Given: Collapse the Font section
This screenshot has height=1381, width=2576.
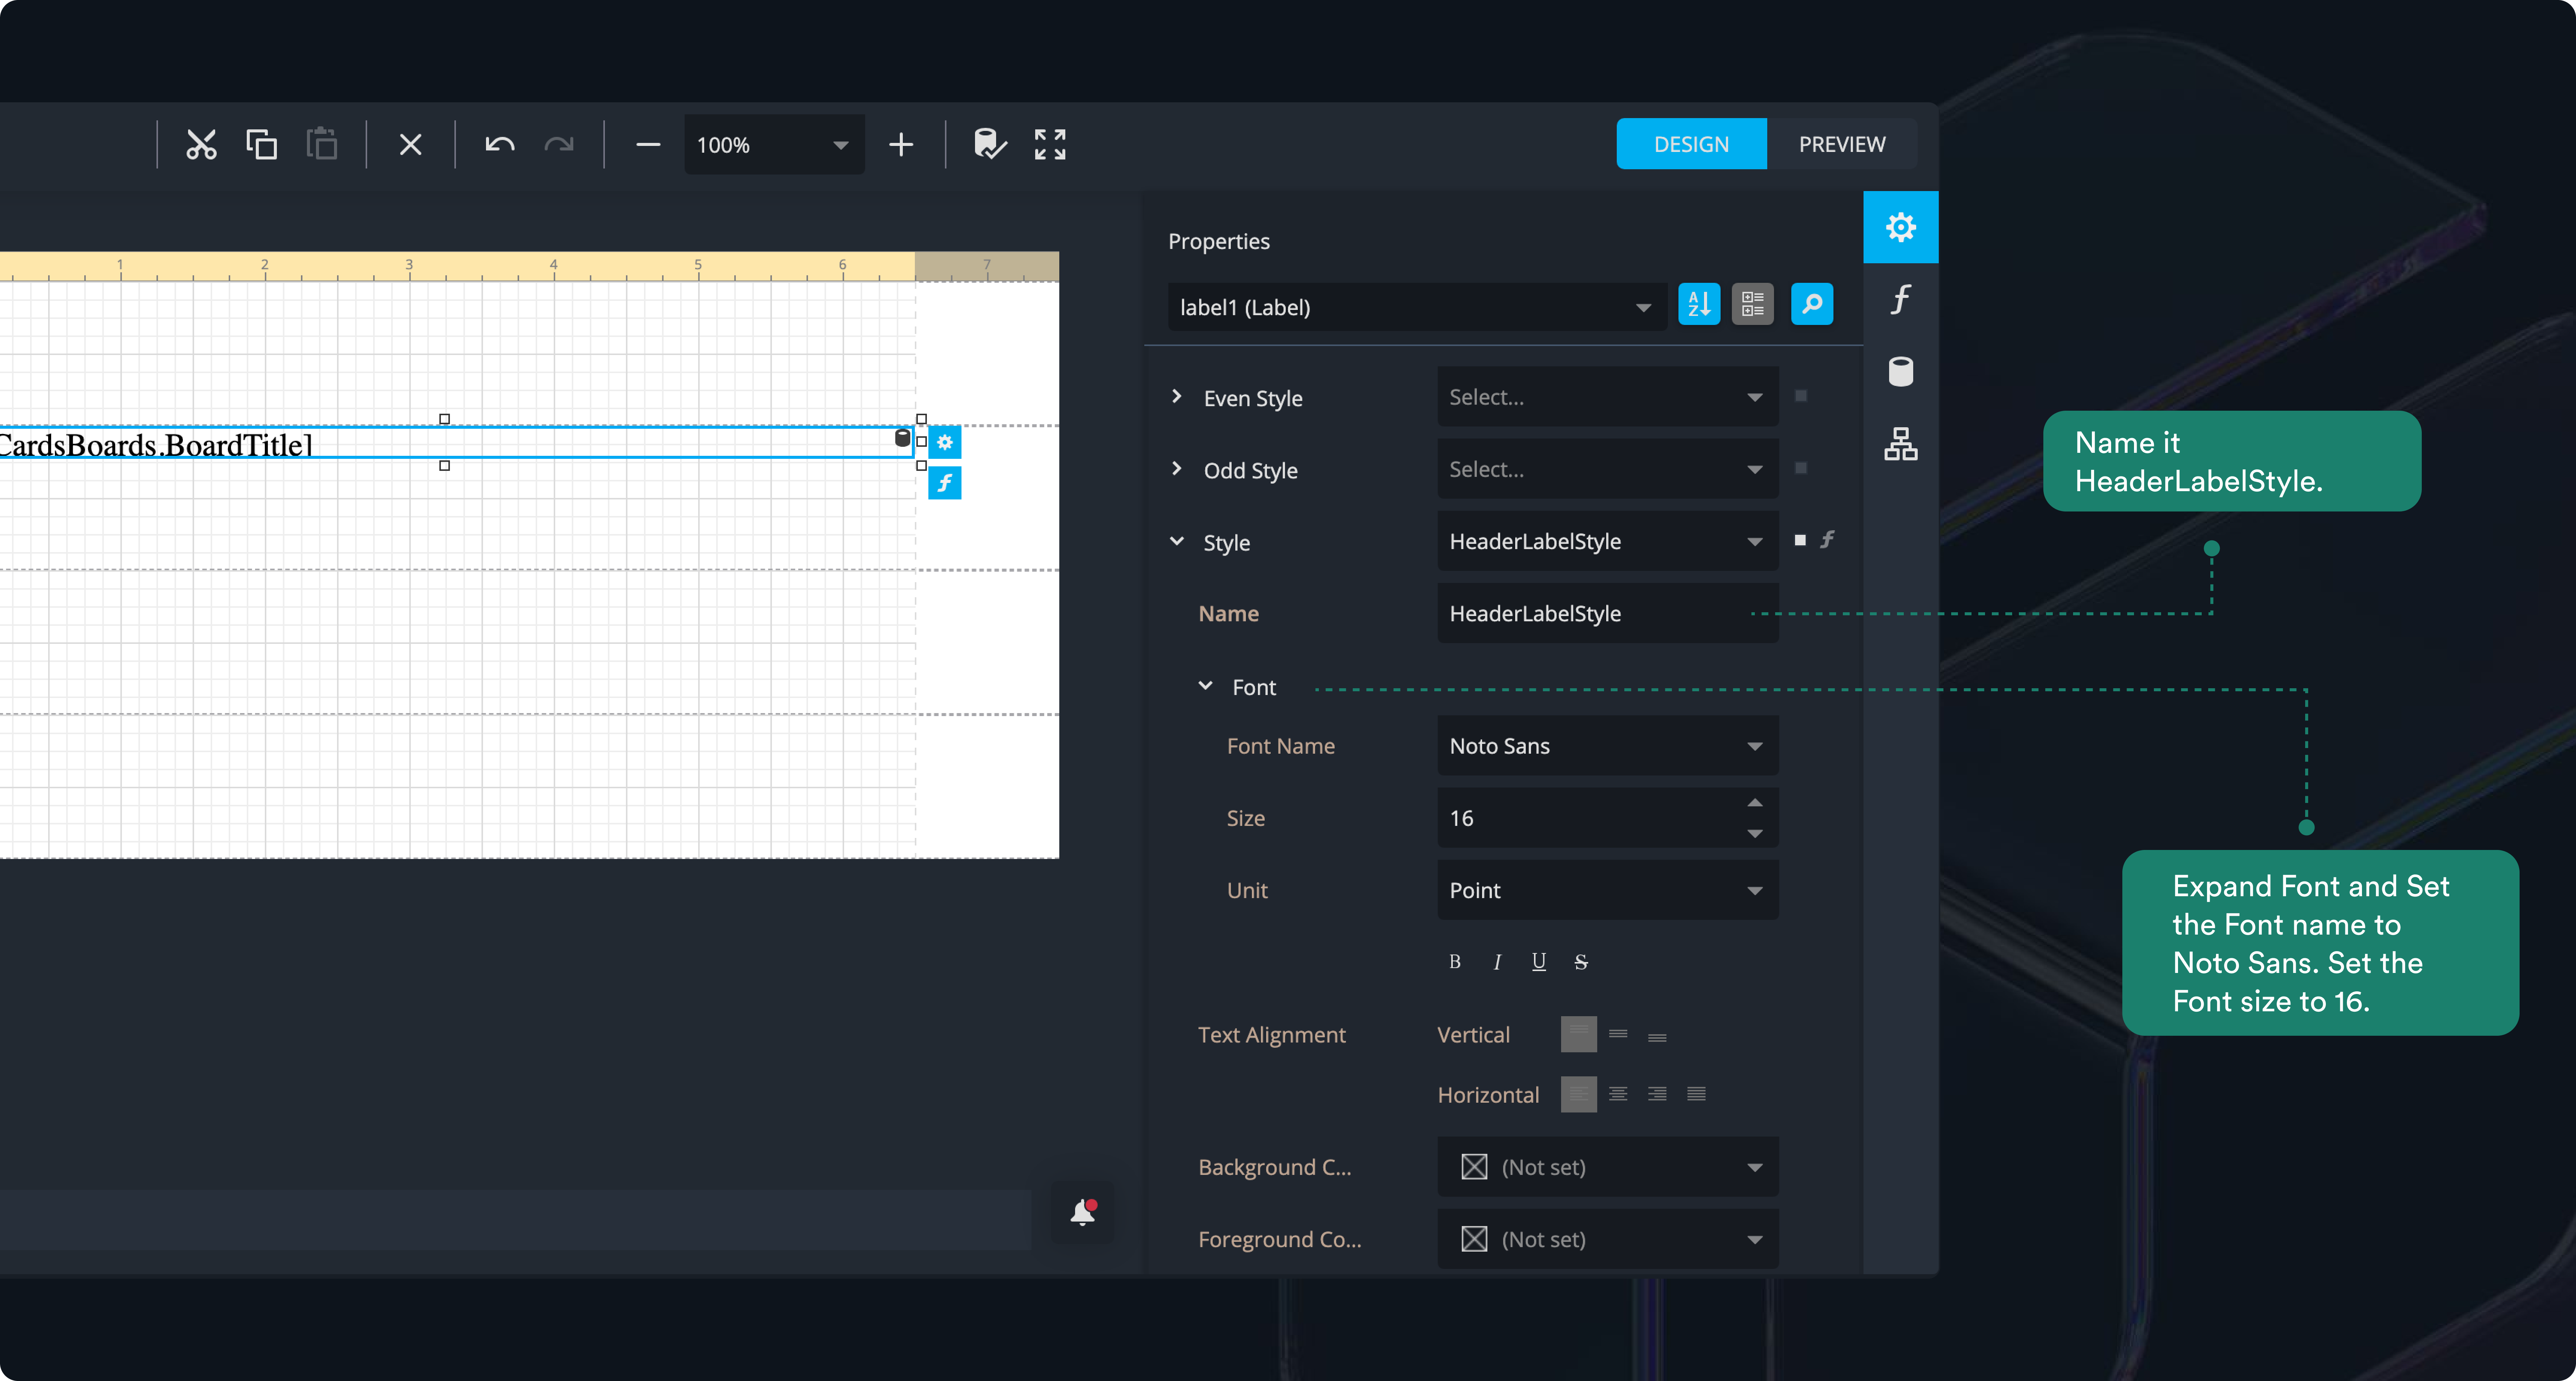Looking at the screenshot, I should tap(1205, 686).
